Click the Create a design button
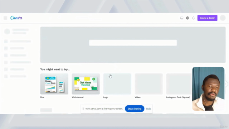229x129 pixels. point(208,18)
